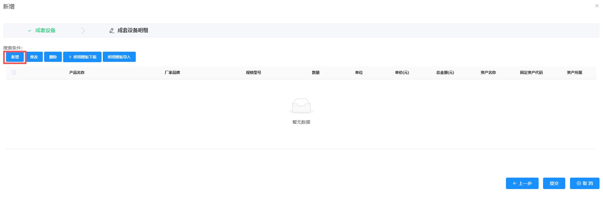The height and width of the screenshot is (203, 603).
Task: Submit the form with 提交
Action: tap(554, 183)
